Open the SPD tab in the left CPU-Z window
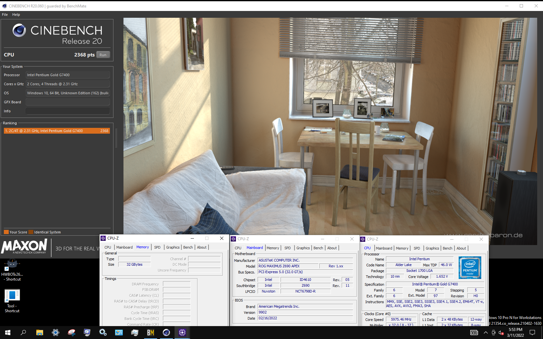The height and width of the screenshot is (339, 543). click(157, 247)
